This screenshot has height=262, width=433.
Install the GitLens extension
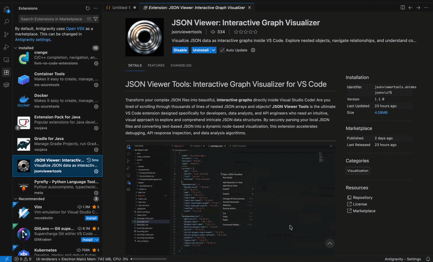88,240
